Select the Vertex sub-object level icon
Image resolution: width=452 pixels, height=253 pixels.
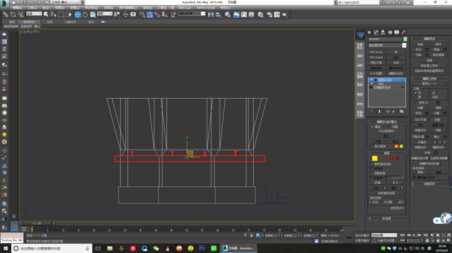click(375, 158)
